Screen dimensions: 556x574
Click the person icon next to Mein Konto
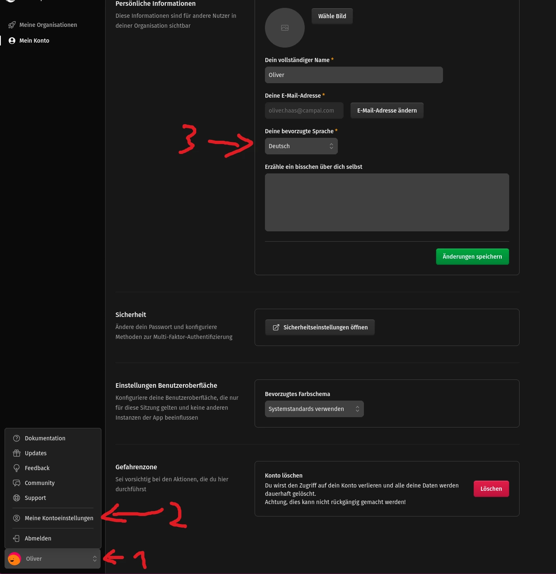(x=12, y=41)
